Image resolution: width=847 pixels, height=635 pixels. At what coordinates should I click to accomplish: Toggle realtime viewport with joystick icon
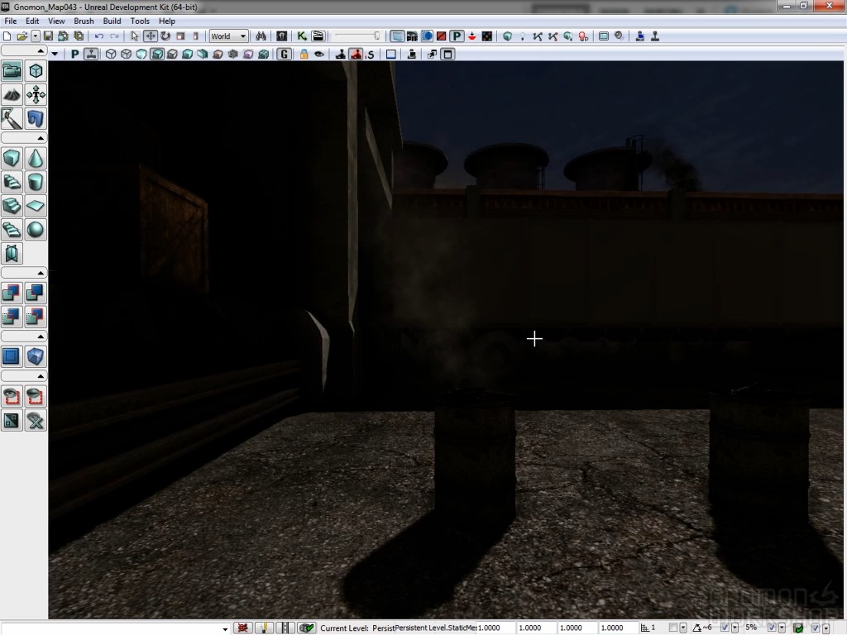[x=91, y=54]
